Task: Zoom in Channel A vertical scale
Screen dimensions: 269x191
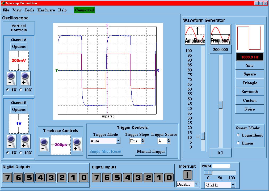Action: (25, 79)
